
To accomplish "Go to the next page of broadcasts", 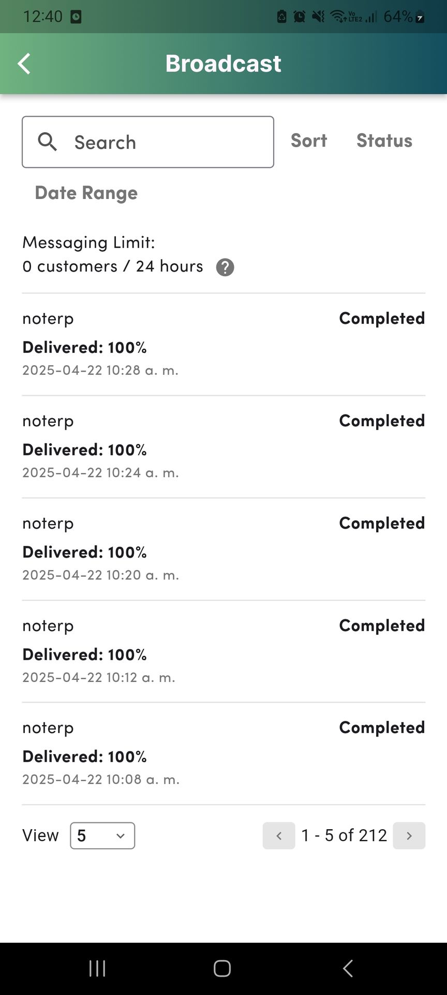I will pyautogui.click(x=409, y=835).
